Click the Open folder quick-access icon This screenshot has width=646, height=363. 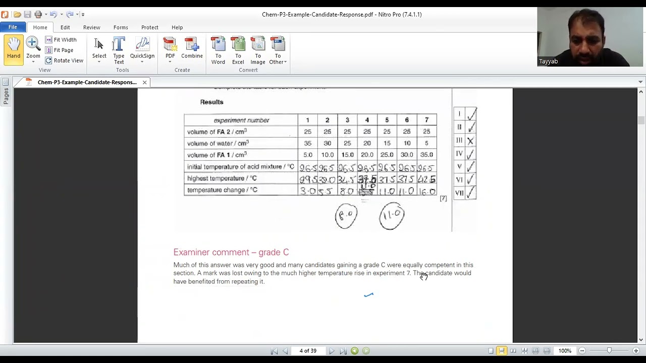coord(17,14)
